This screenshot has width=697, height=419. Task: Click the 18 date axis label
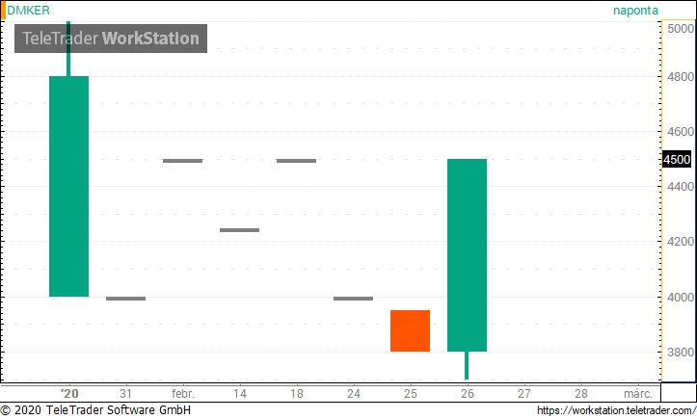(297, 394)
